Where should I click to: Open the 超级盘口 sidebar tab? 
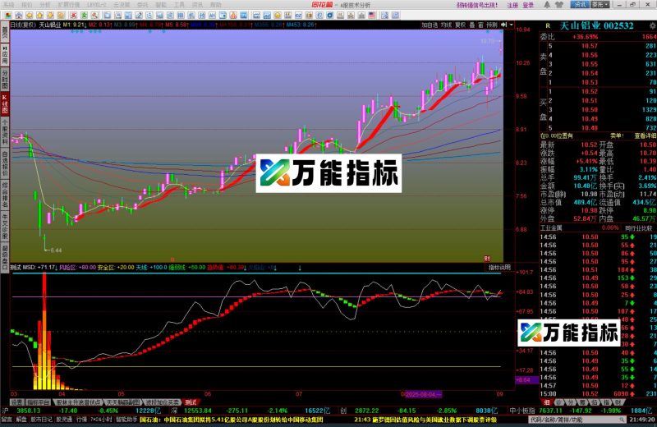pyautogui.click(x=5, y=257)
